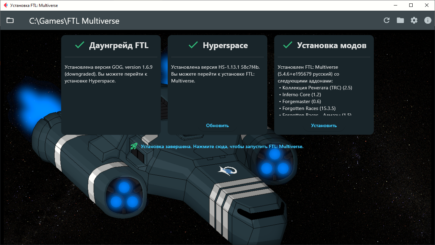Click 'Установка завершена' launch link
This screenshot has height=245, width=435.
pyautogui.click(x=222, y=146)
